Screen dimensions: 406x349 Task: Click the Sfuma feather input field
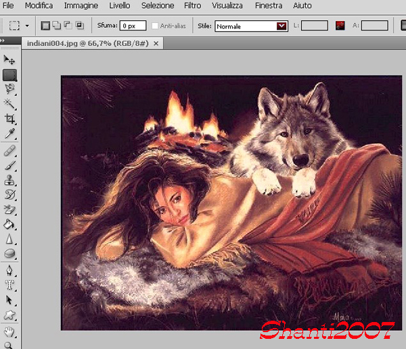coord(133,26)
